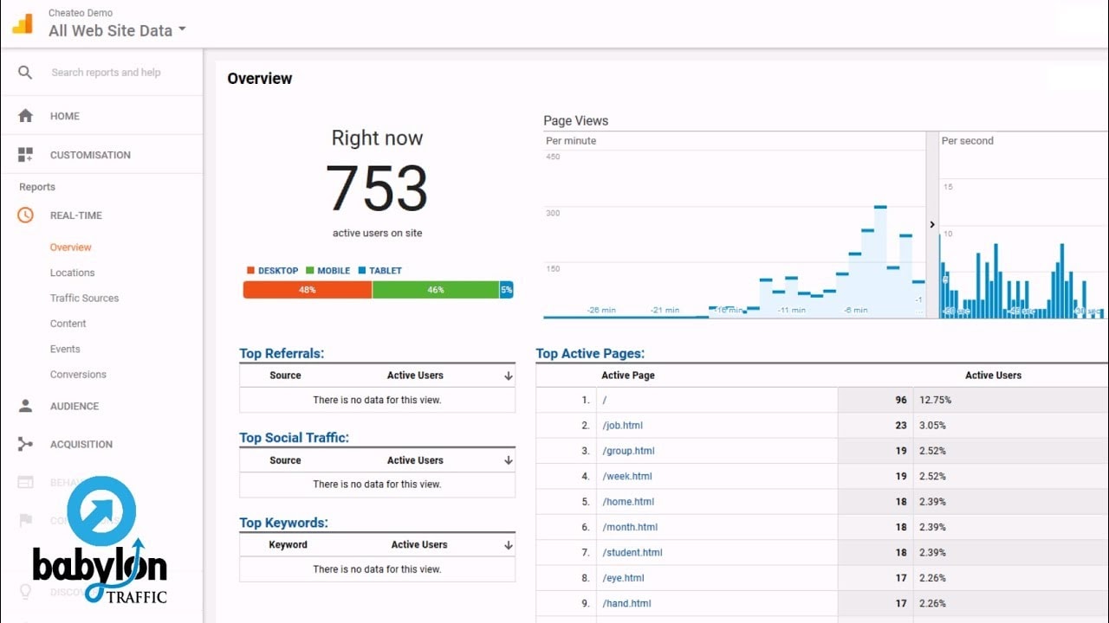Image resolution: width=1109 pixels, height=623 pixels.
Task: Open the /job.html active page link
Action: tap(623, 426)
